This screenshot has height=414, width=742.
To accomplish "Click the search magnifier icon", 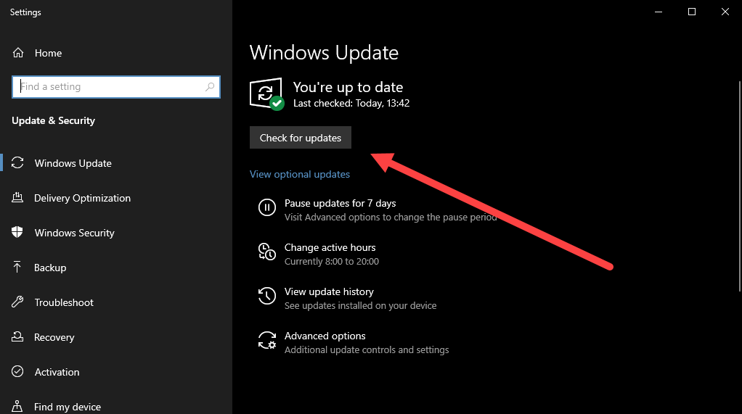I will [x=210, y=87].
